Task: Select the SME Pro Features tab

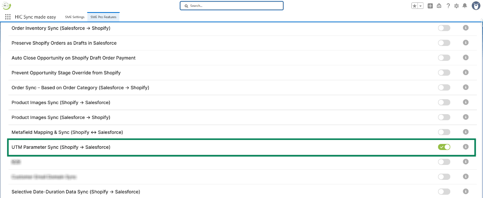Action: click(x=104, y=17)
